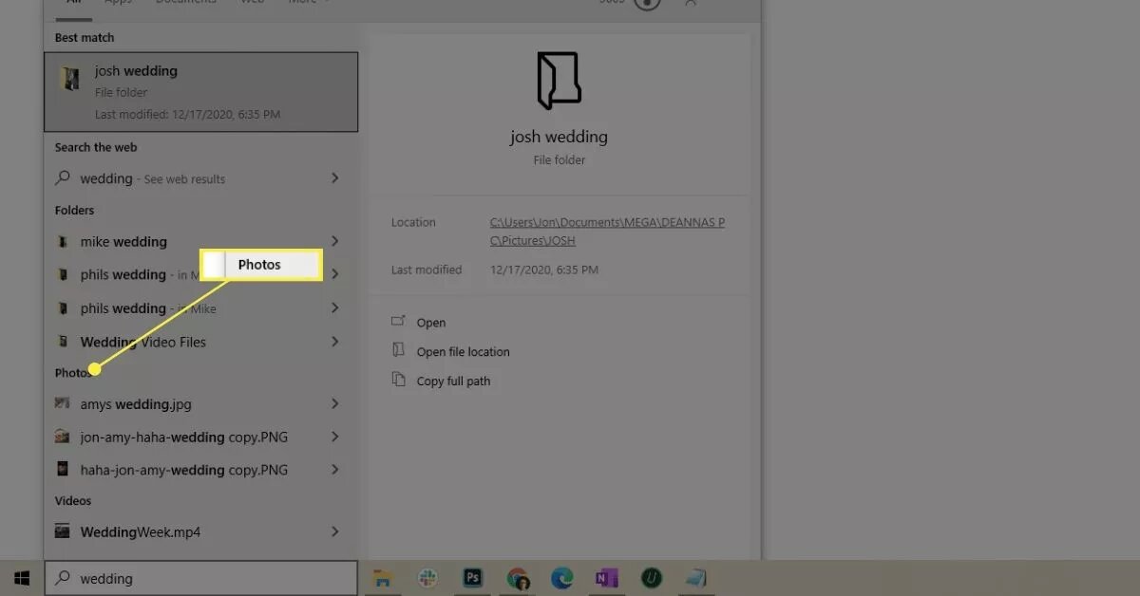
Task: Select the Wedding Video Files result
Action: (200, 342)
